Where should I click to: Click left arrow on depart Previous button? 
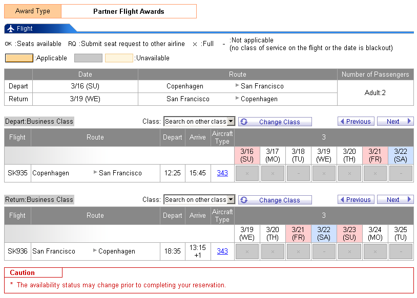tap(342, 122)
